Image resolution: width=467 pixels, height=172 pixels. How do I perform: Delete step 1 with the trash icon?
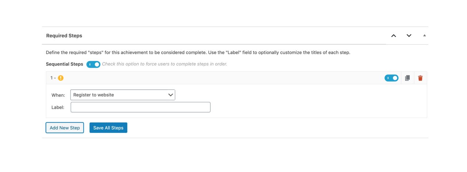coord(420,78)
